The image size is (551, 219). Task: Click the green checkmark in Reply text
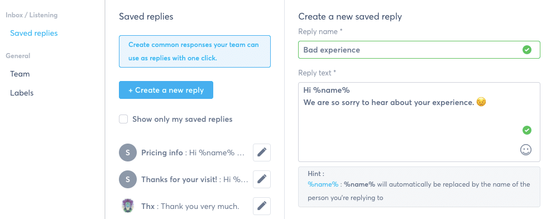tap(527, 130)
